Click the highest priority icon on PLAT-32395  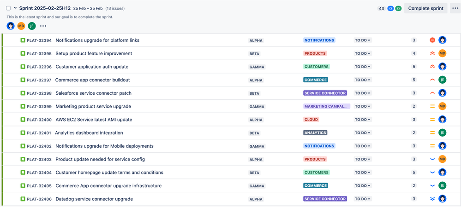tap(432, 53)
